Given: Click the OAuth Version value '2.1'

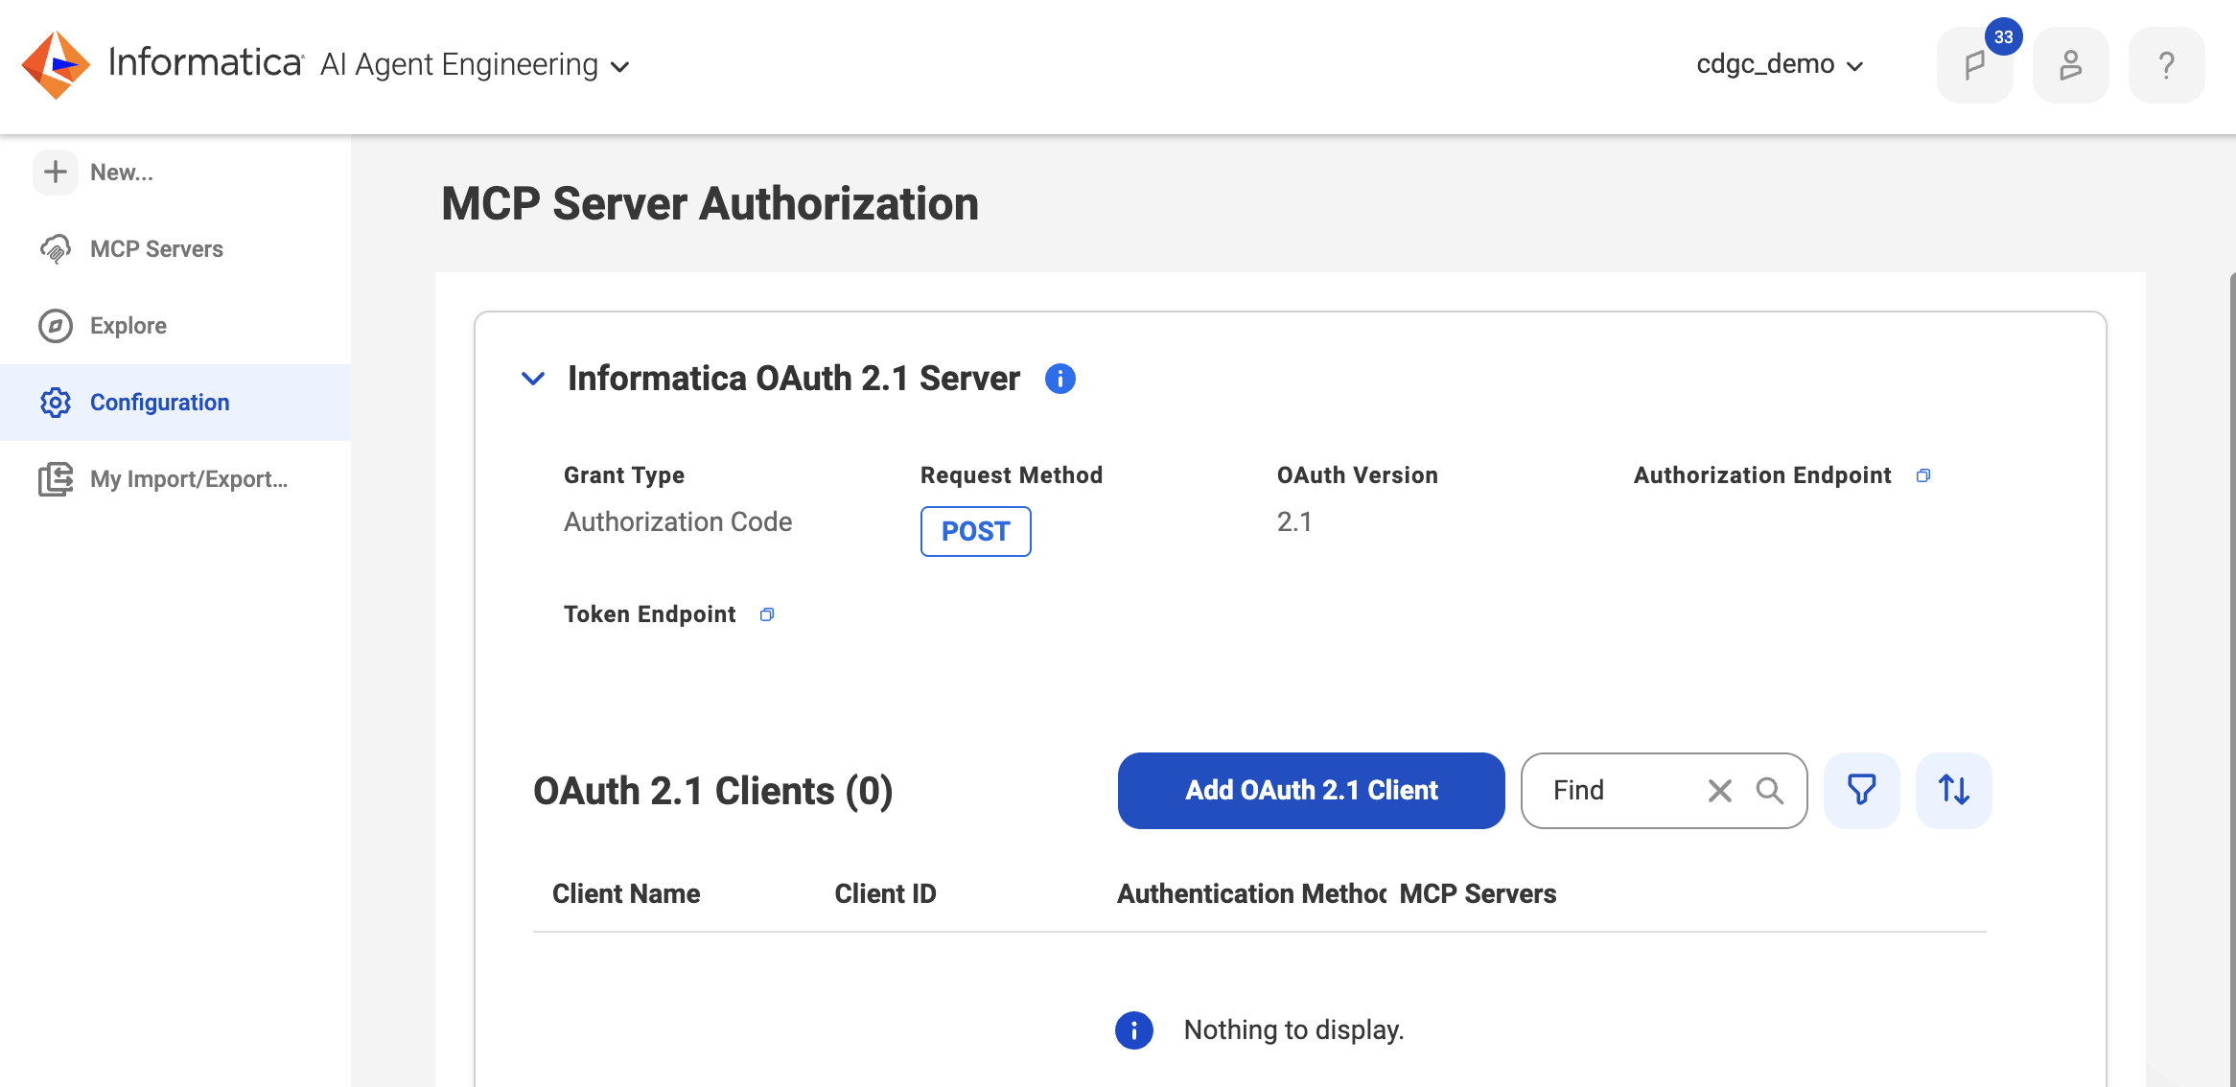Looking at the screenshot, I should pos(1294,522).
